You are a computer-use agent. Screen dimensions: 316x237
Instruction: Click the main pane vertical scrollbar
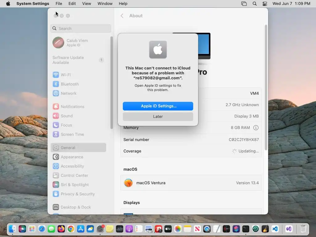(266, 87)
